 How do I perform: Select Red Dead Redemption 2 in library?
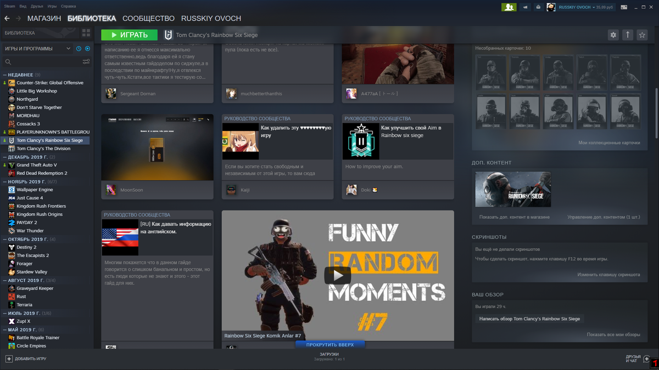[42, 173]
